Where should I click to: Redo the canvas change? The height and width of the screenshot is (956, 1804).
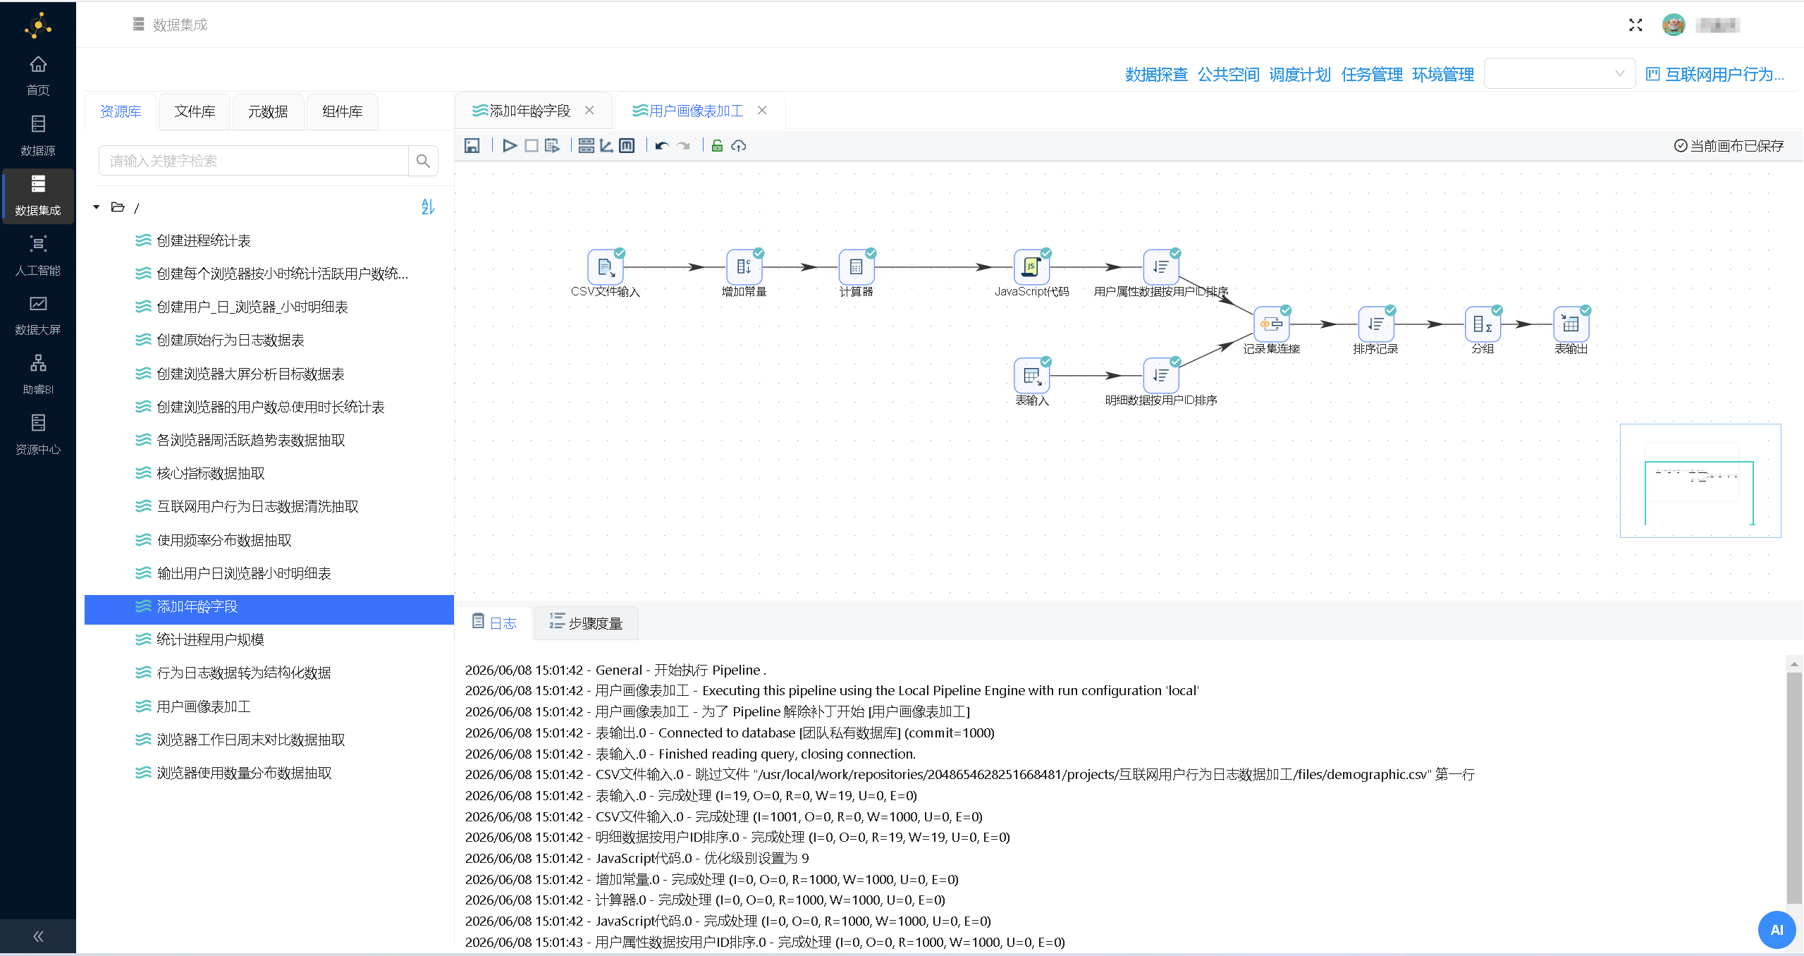coord(683,146)
